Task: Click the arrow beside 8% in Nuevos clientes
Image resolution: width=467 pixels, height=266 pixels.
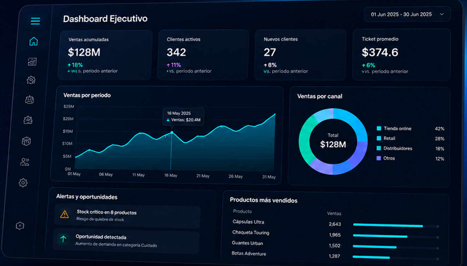Action: coord(265,65)
